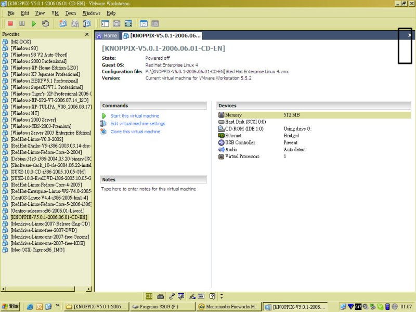Click the Reset toolbar icon
Viewport: 416px width, 312px height.
tap(46, 23)
